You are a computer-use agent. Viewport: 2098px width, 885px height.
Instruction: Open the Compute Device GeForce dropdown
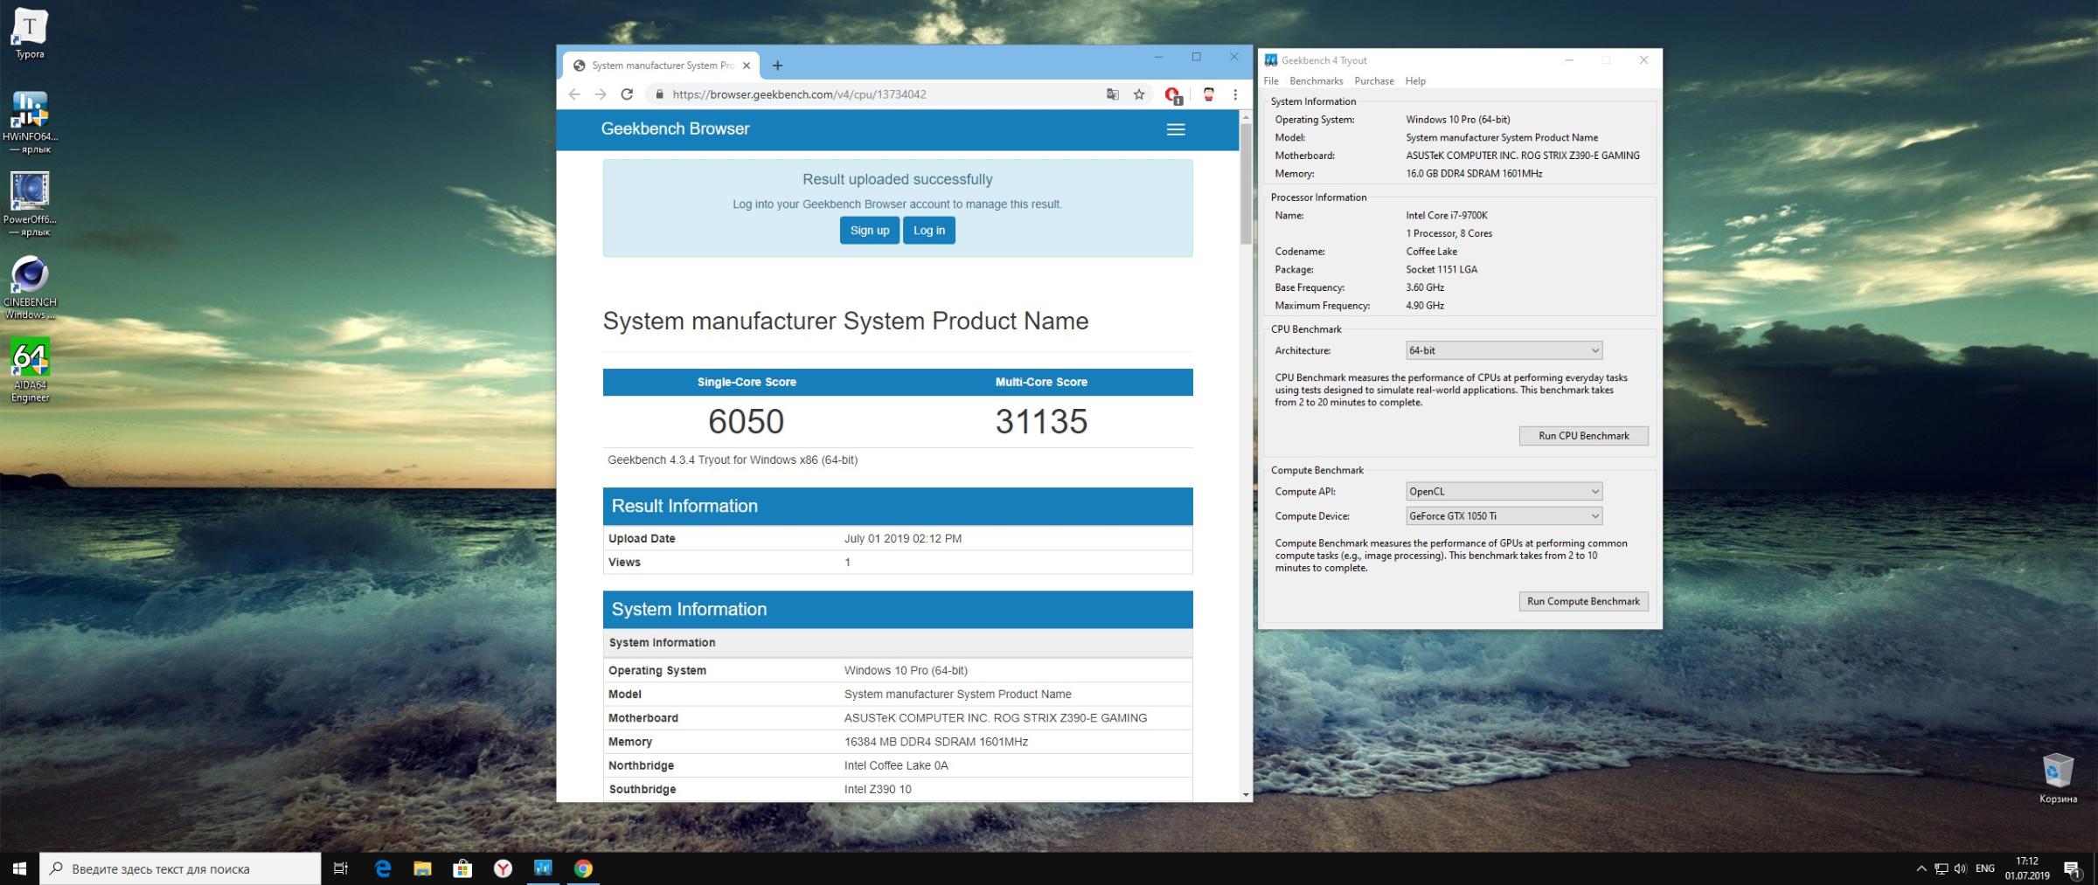point(1503,516)
